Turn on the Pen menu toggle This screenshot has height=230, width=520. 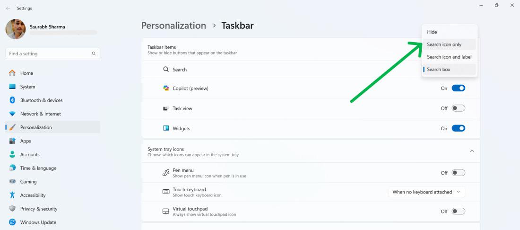[458, 173]
